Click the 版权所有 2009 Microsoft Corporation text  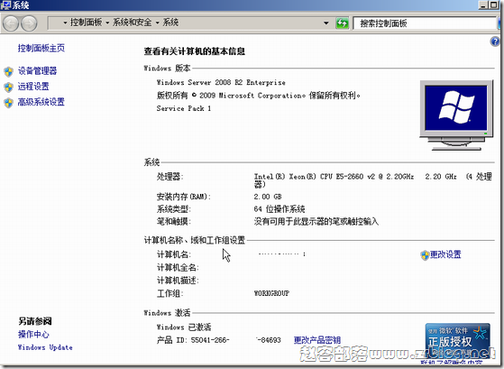(x=259, y=96)
